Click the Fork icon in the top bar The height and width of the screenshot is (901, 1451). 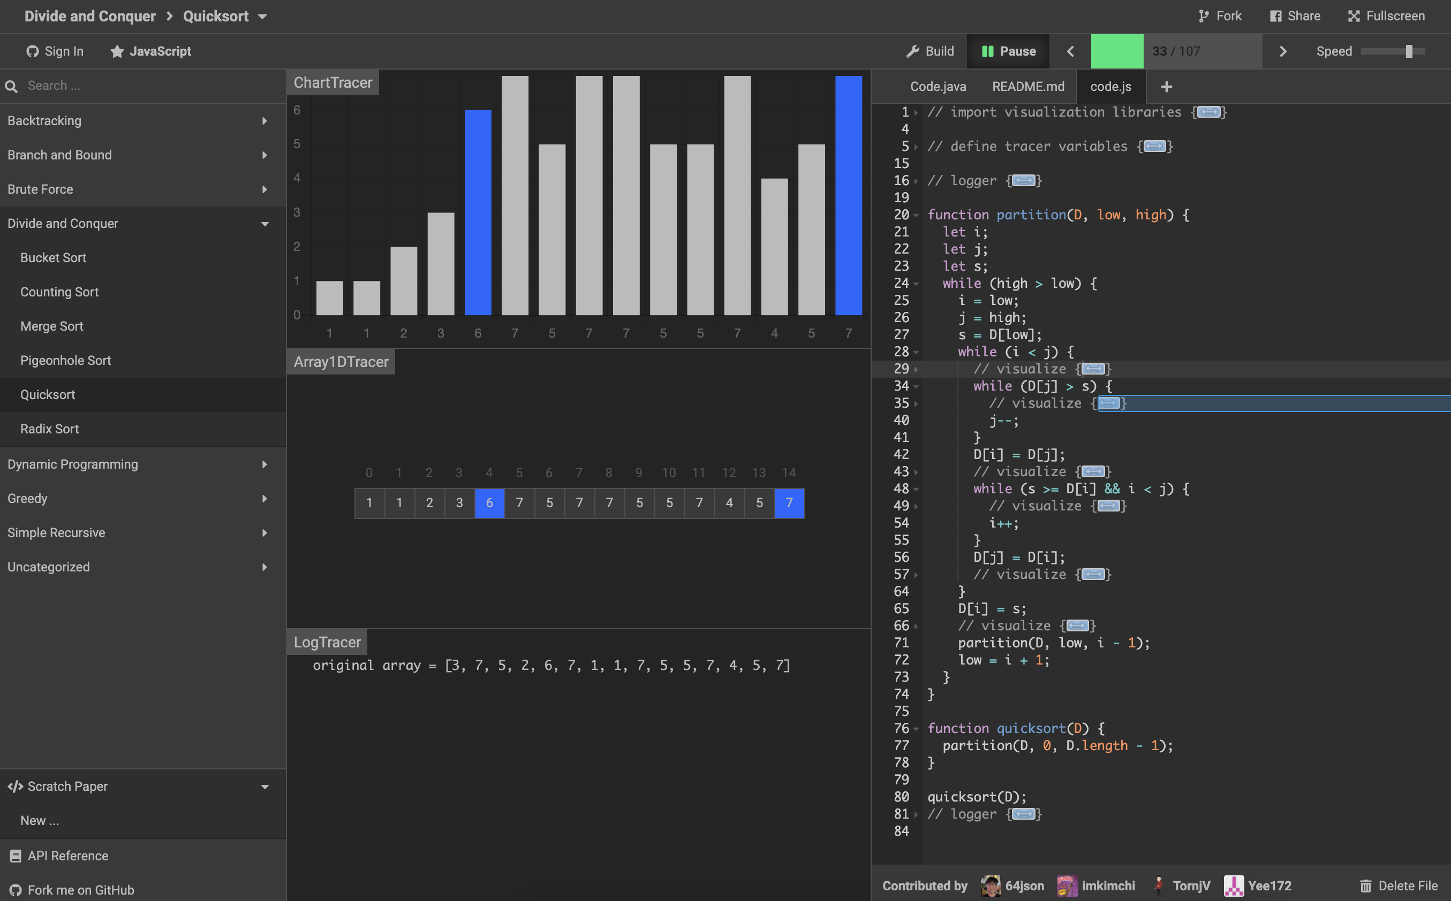(x=1203, y=16)
